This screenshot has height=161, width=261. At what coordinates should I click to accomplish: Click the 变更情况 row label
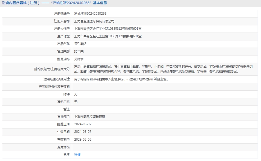[x=63, y=147]
